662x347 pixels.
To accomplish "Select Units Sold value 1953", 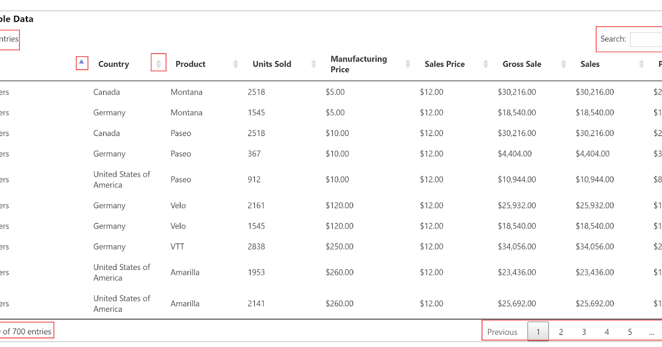I will click(256, 272).
